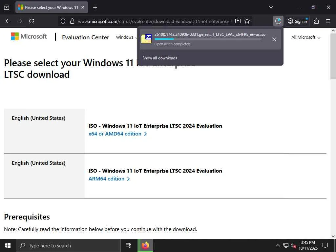This screenshot has height=252, width=336.
Task: Click scrollbar up arrow
Action: click(333, 31)
